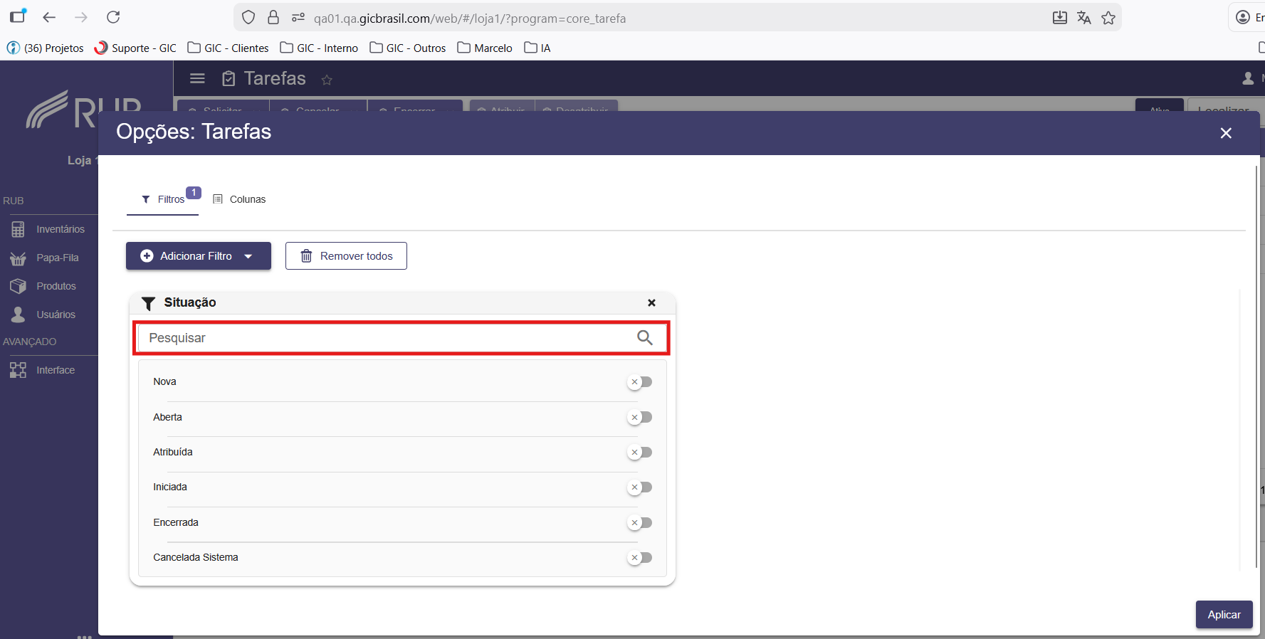Open Produtos box icon in sidebar

[18, 286]
